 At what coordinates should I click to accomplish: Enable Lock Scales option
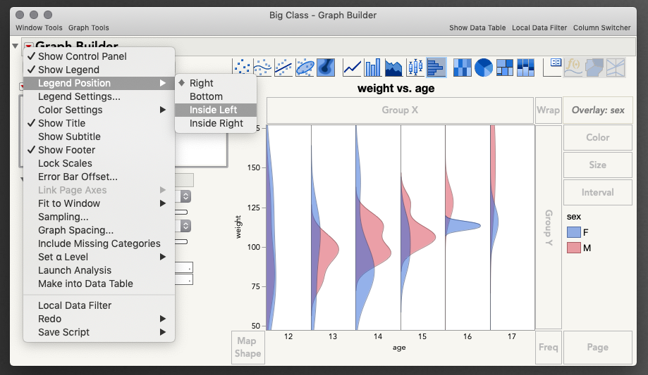99,163
